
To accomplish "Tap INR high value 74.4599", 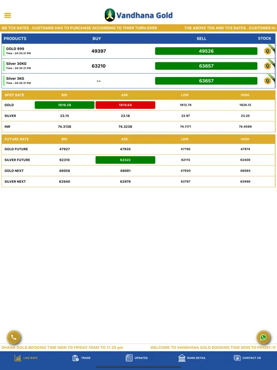I will click(x=245, y=127).
